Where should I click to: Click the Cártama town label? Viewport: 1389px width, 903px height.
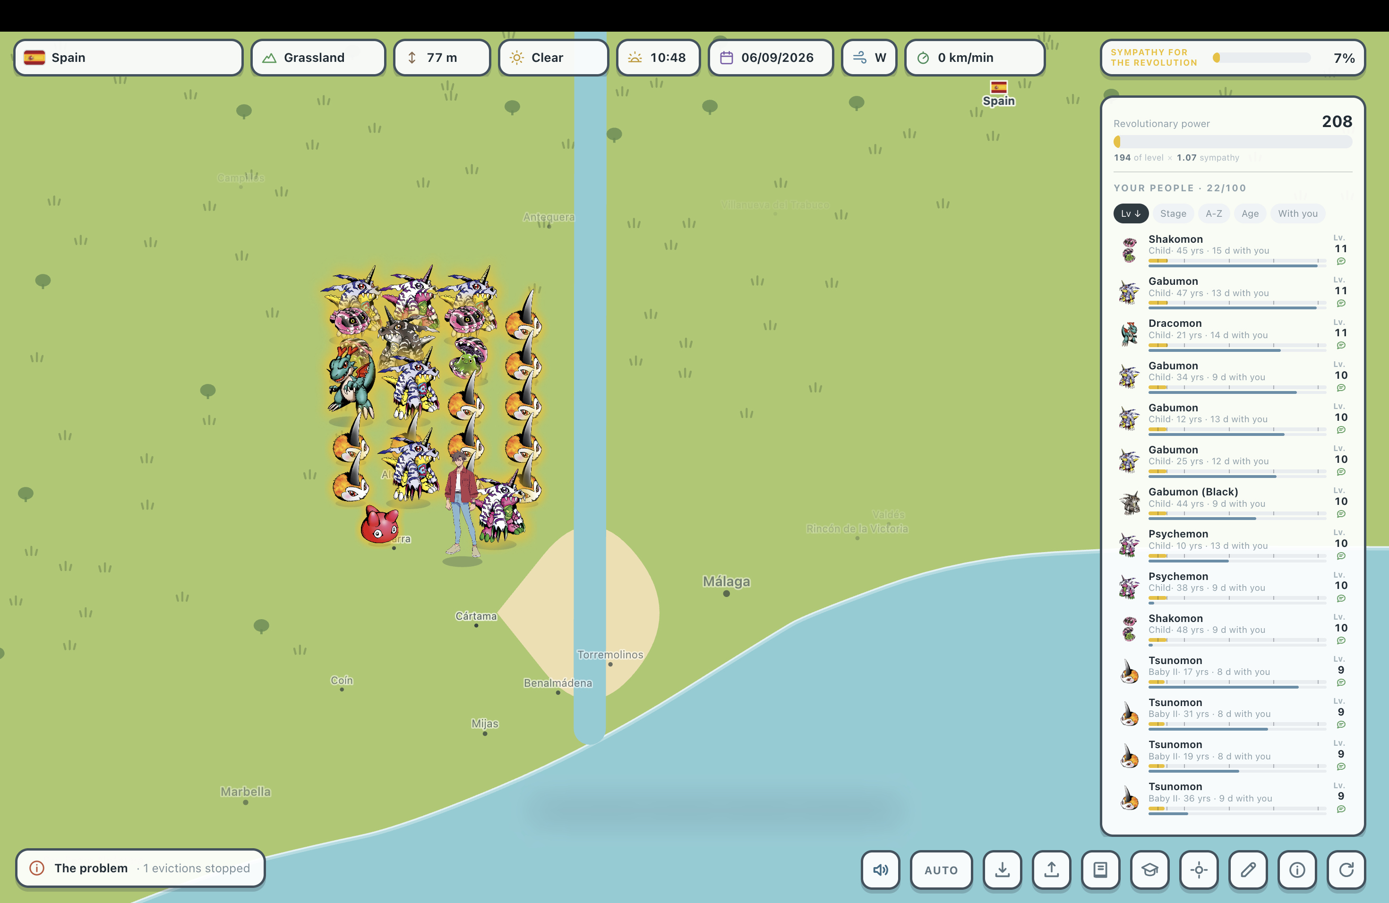tap(476, 616)
